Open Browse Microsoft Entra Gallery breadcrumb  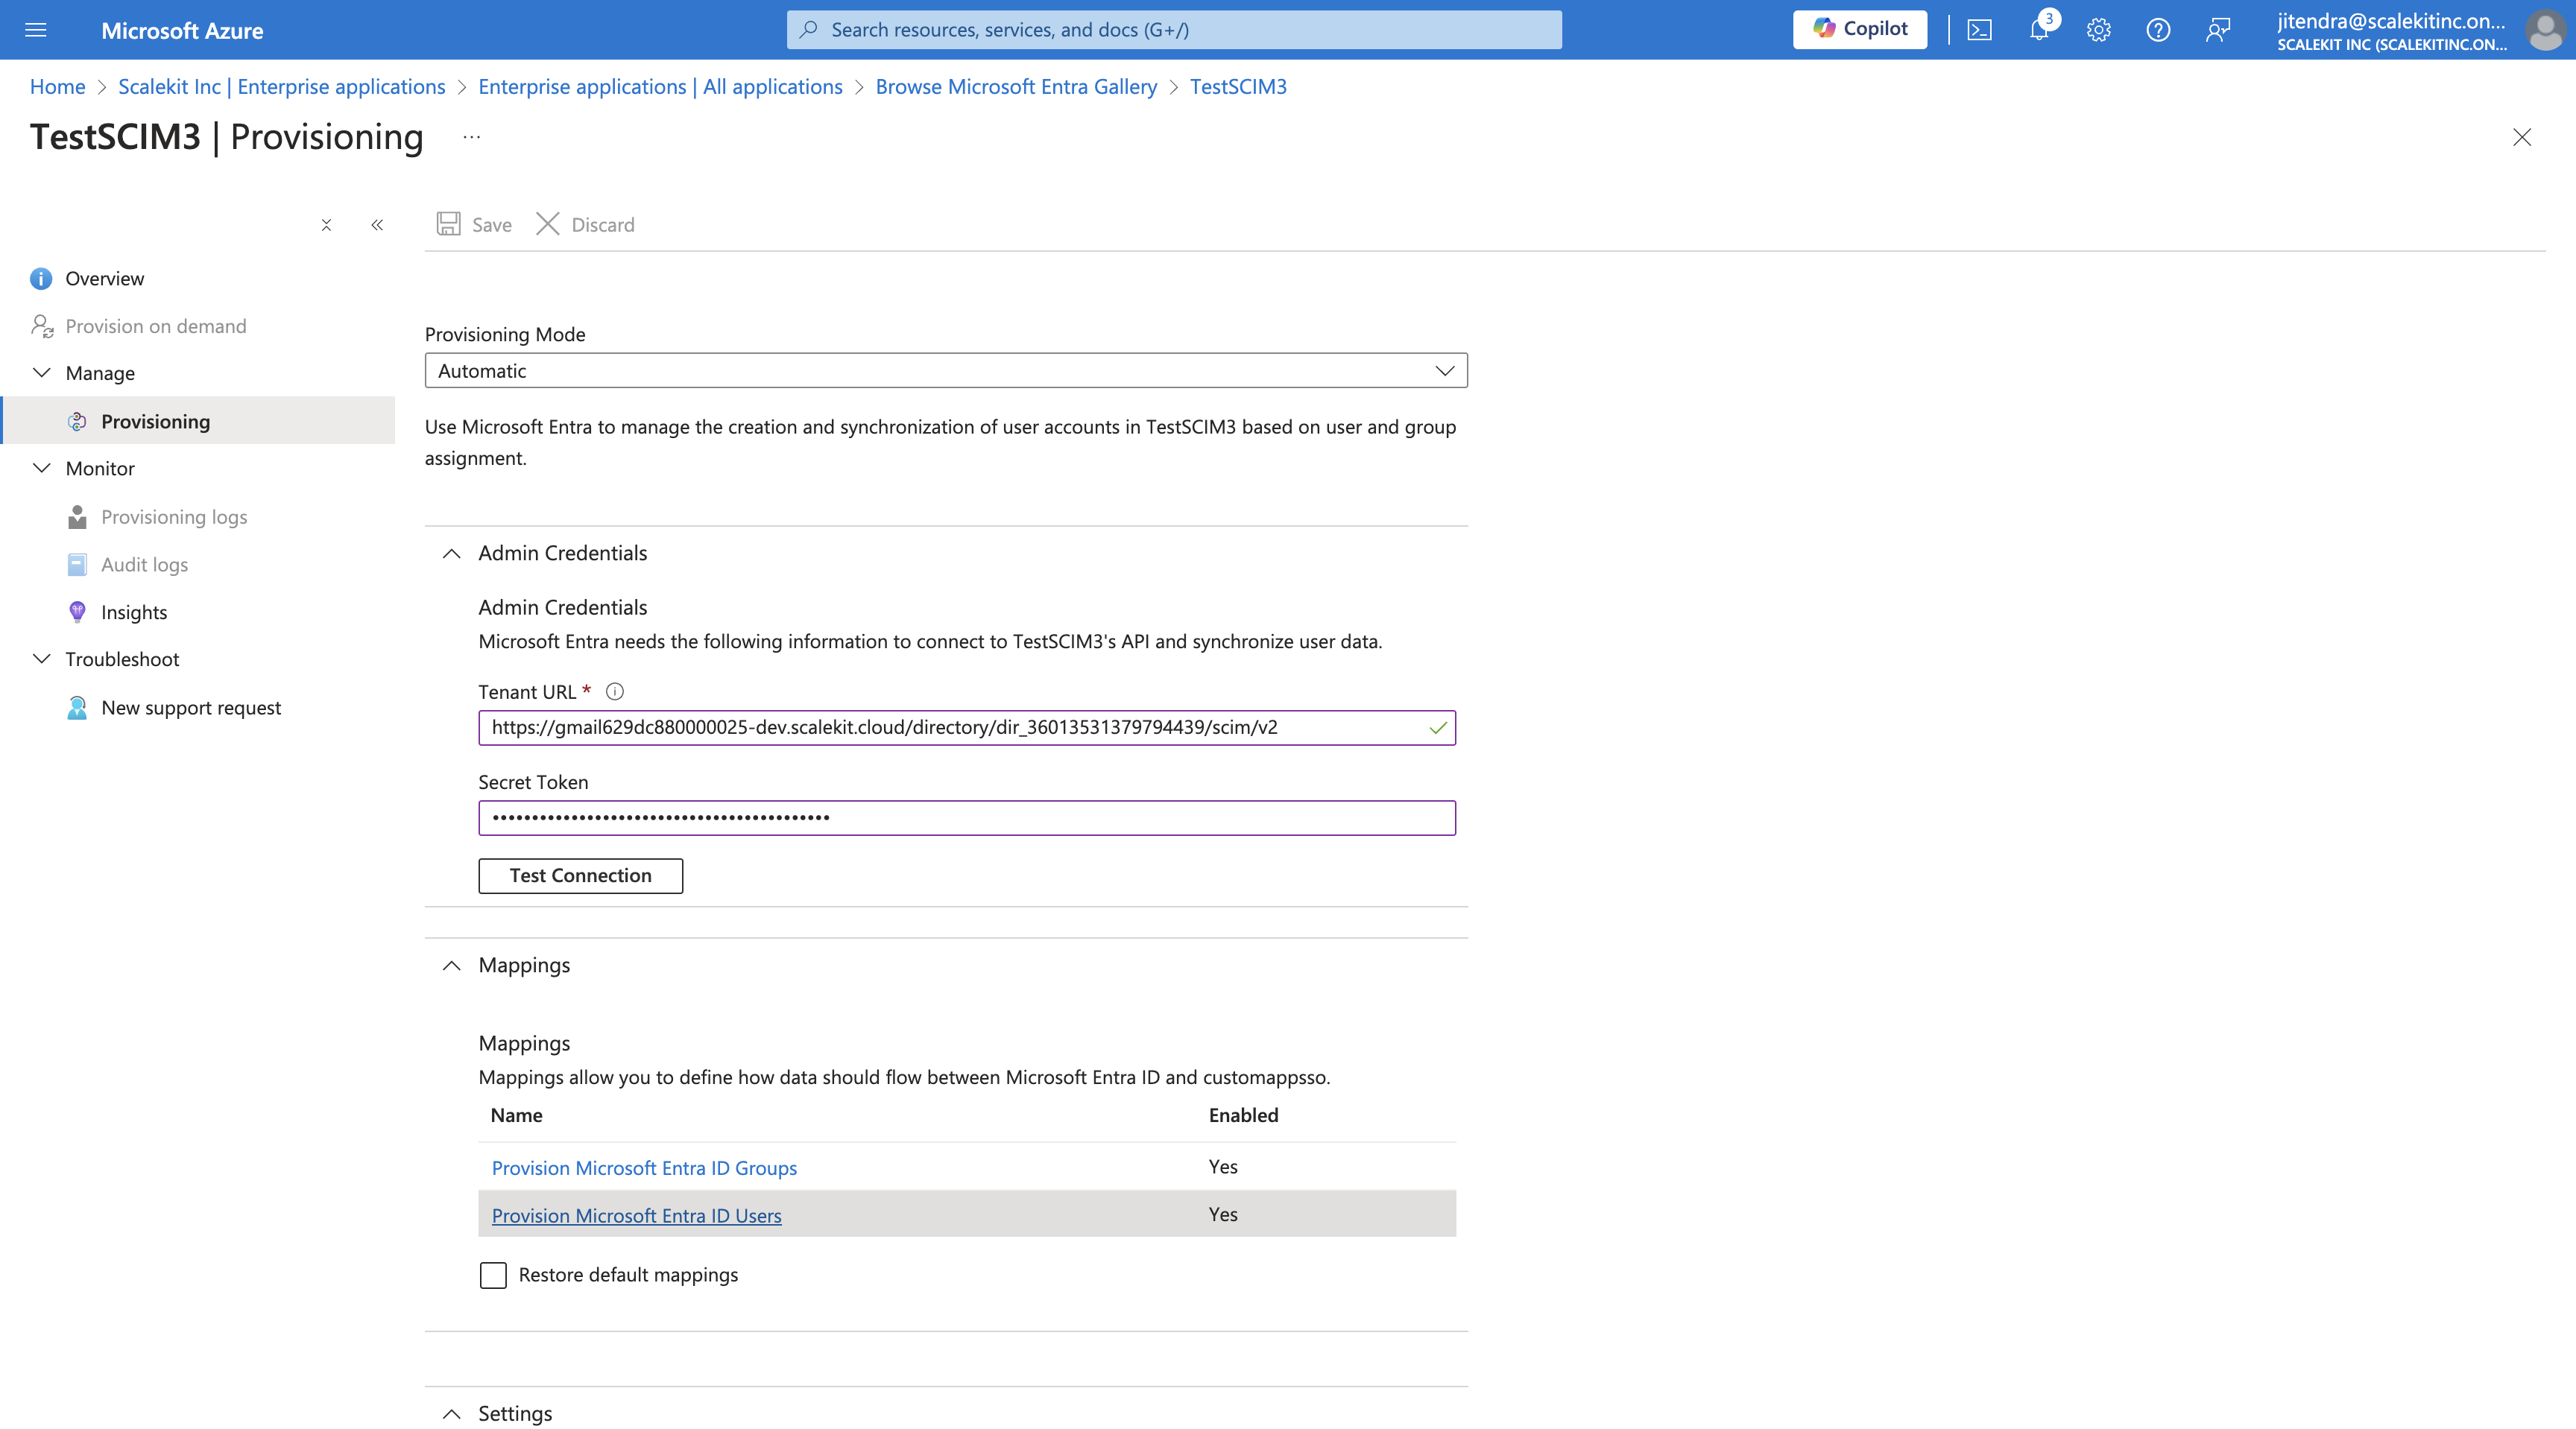coord(1016,87)
